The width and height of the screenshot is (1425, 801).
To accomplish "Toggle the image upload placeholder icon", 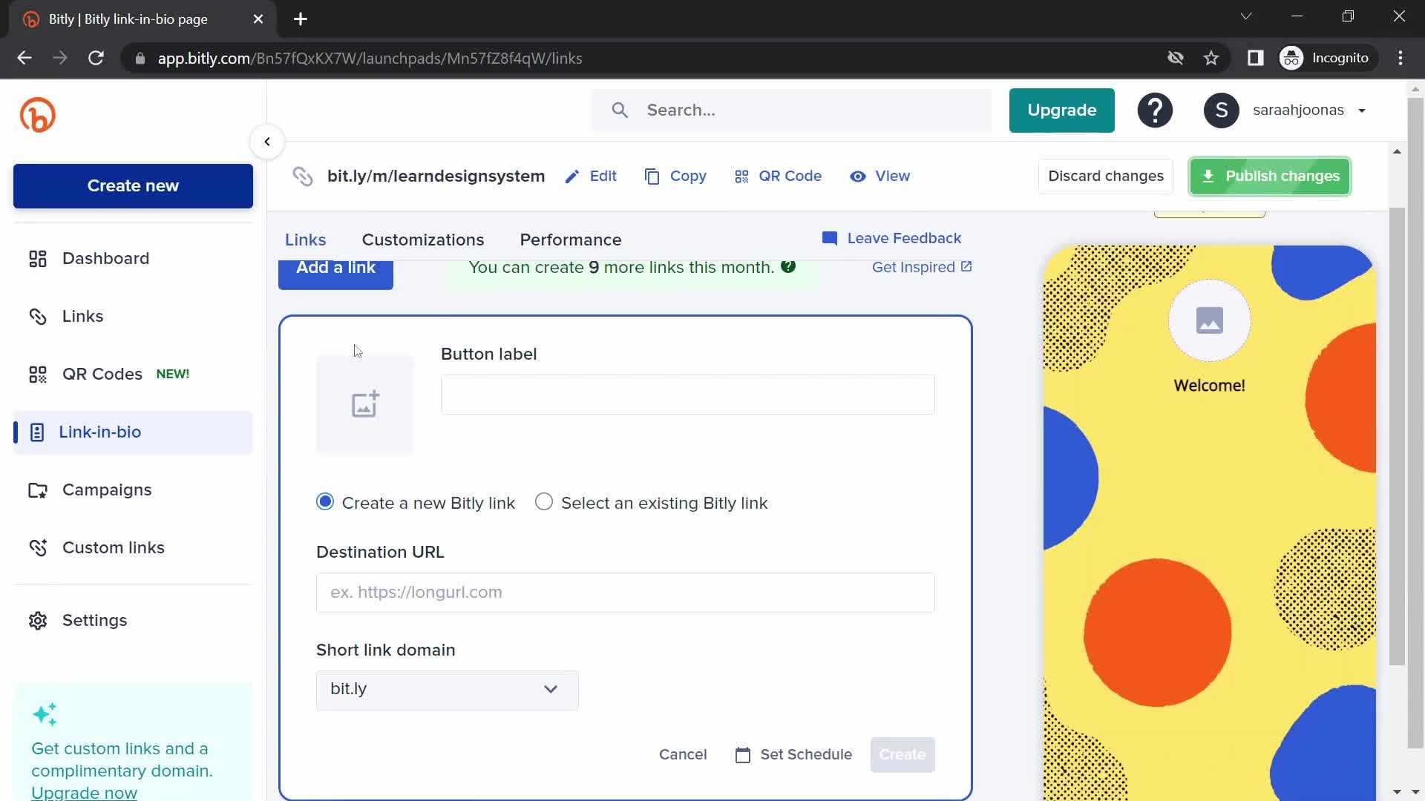I will pyautogui.click(x=366, y=405).
